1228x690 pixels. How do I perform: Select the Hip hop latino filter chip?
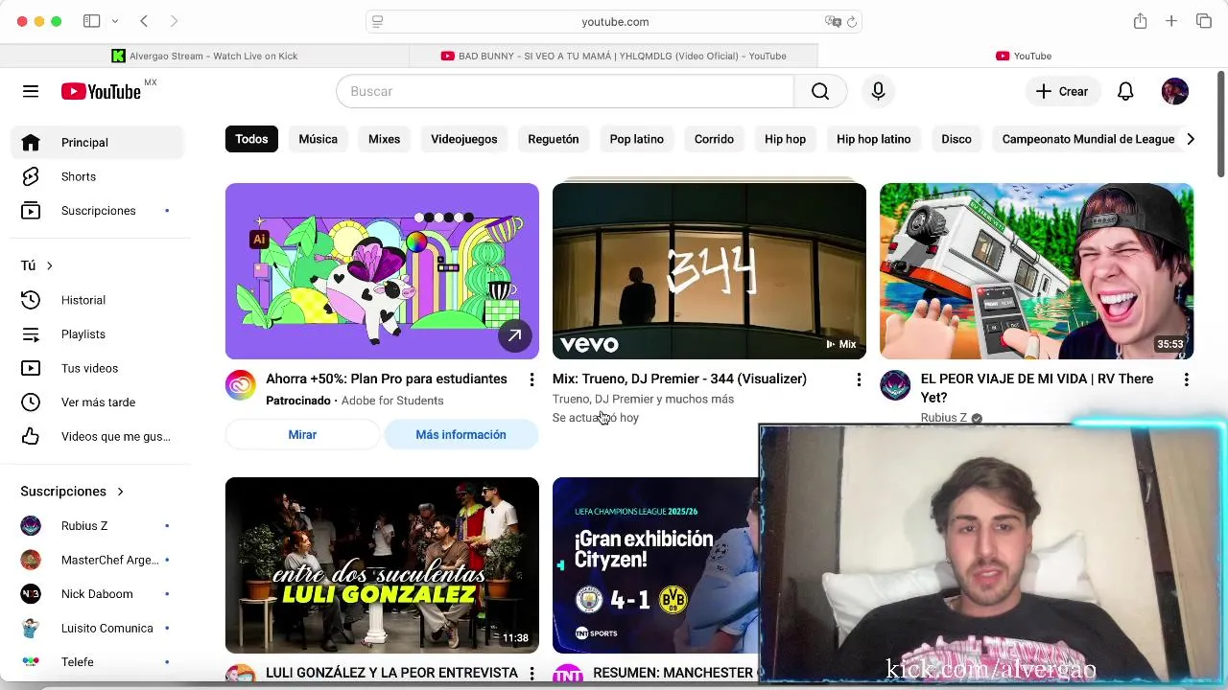pos(873,139)
